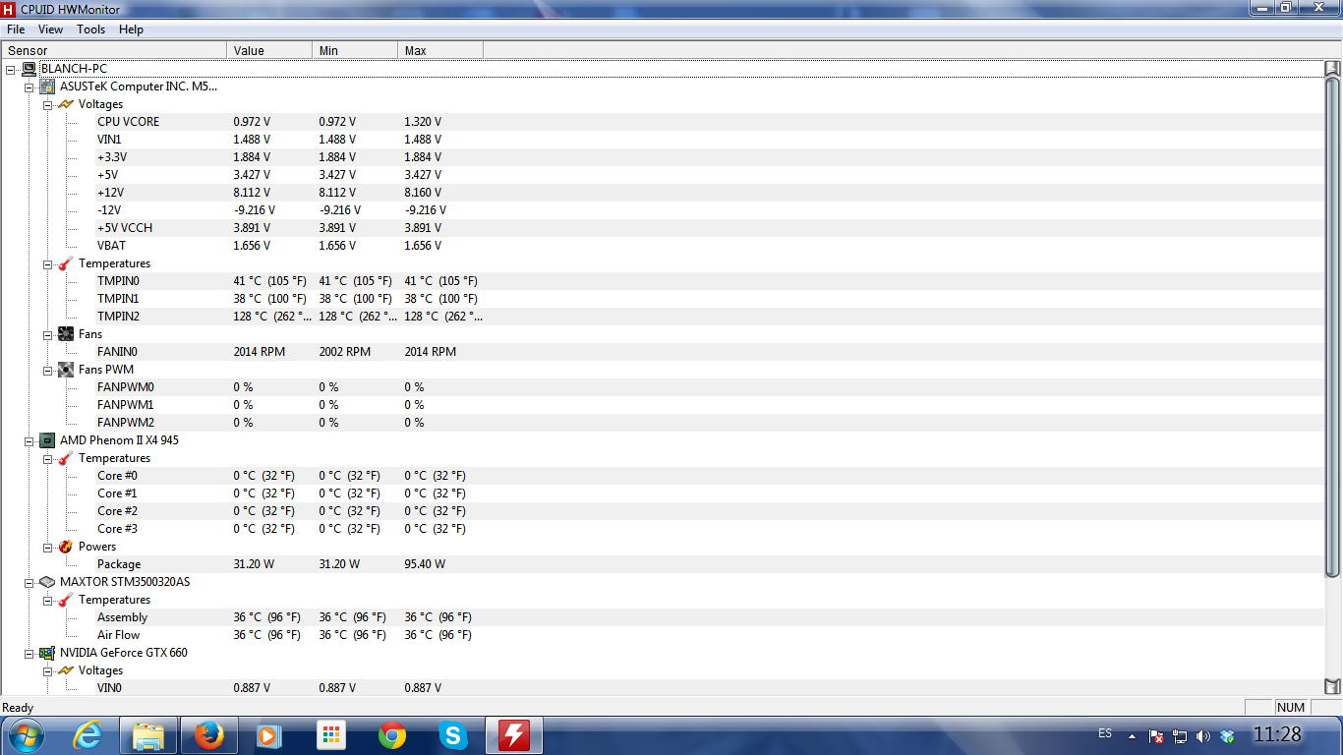Click the Value column header

pos(269,50)
